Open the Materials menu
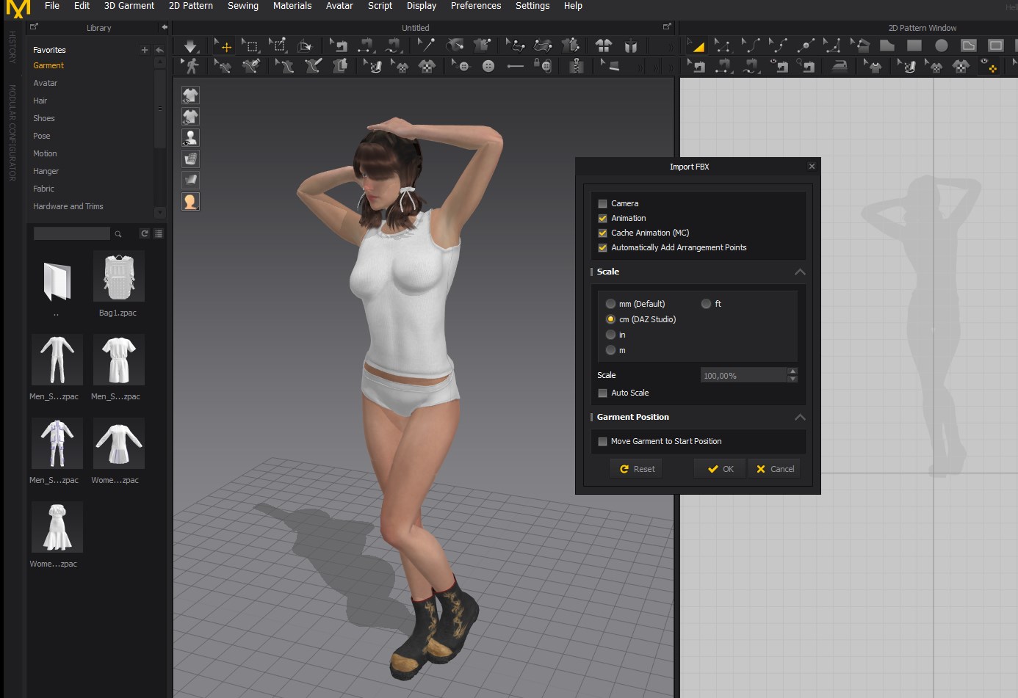 tap(292, 6)
